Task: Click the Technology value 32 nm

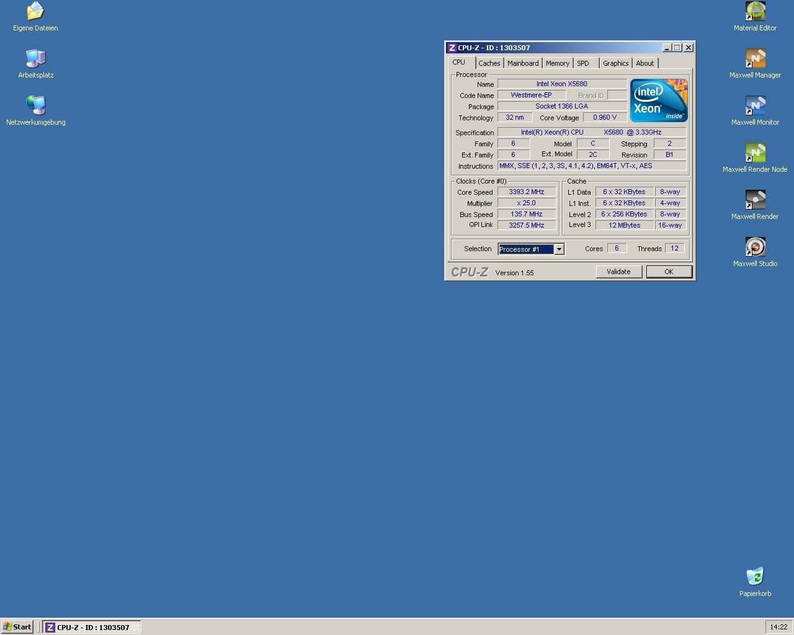Action: (x=515, y=117)
